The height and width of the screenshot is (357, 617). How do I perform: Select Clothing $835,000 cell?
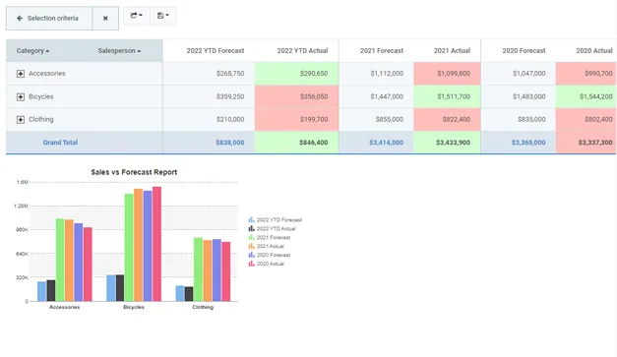[x=519, y=120]
